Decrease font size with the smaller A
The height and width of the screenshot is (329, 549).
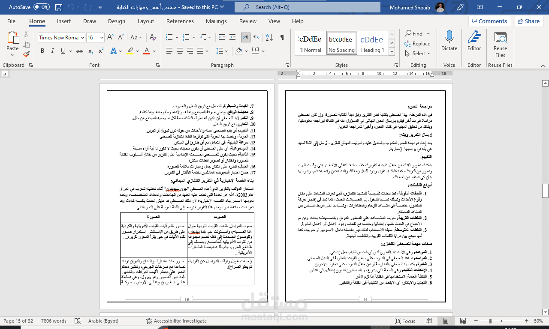121,37
